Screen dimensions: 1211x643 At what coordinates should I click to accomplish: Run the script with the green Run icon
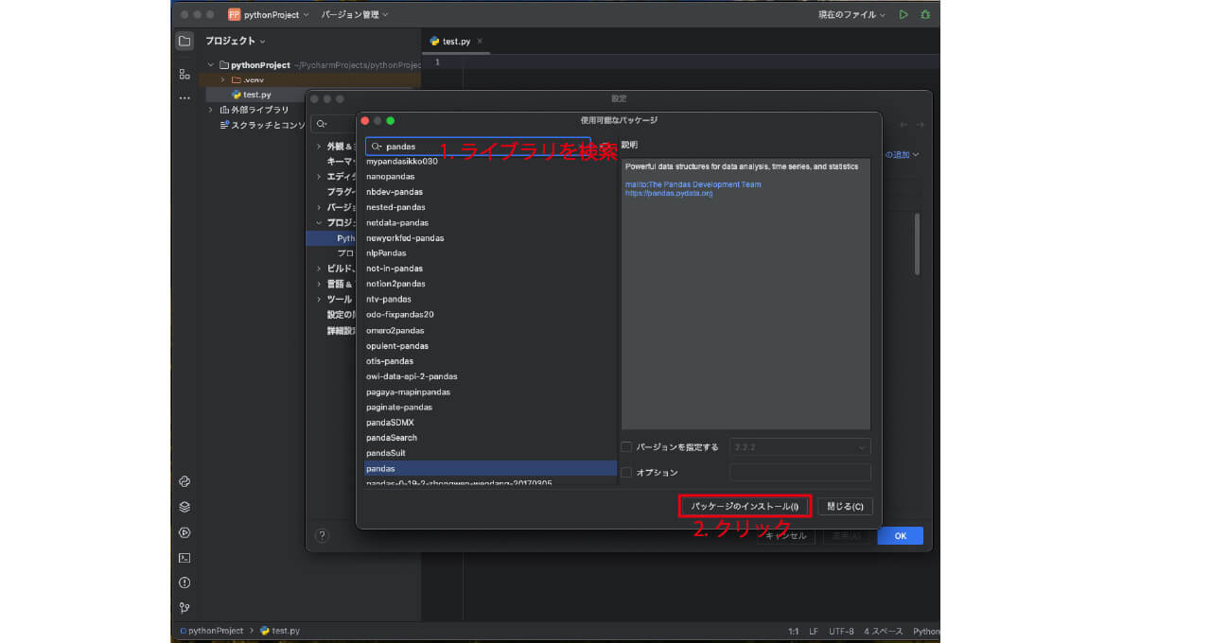point(902,14)
